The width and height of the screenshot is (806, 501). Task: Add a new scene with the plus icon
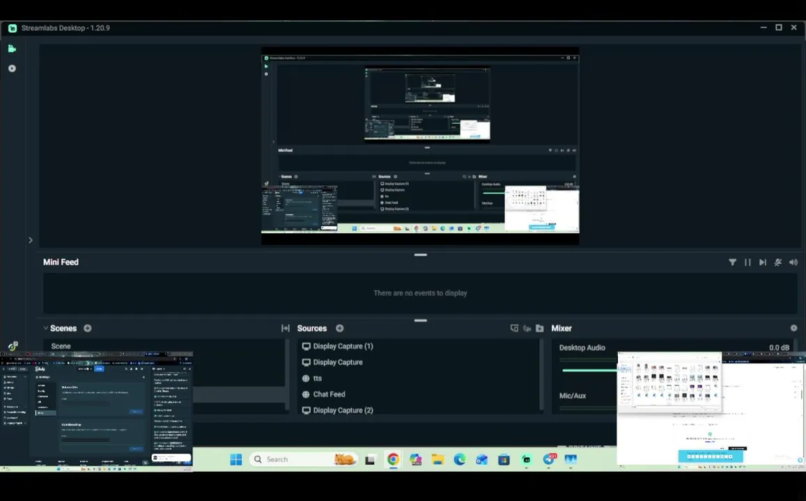(87, 328)
